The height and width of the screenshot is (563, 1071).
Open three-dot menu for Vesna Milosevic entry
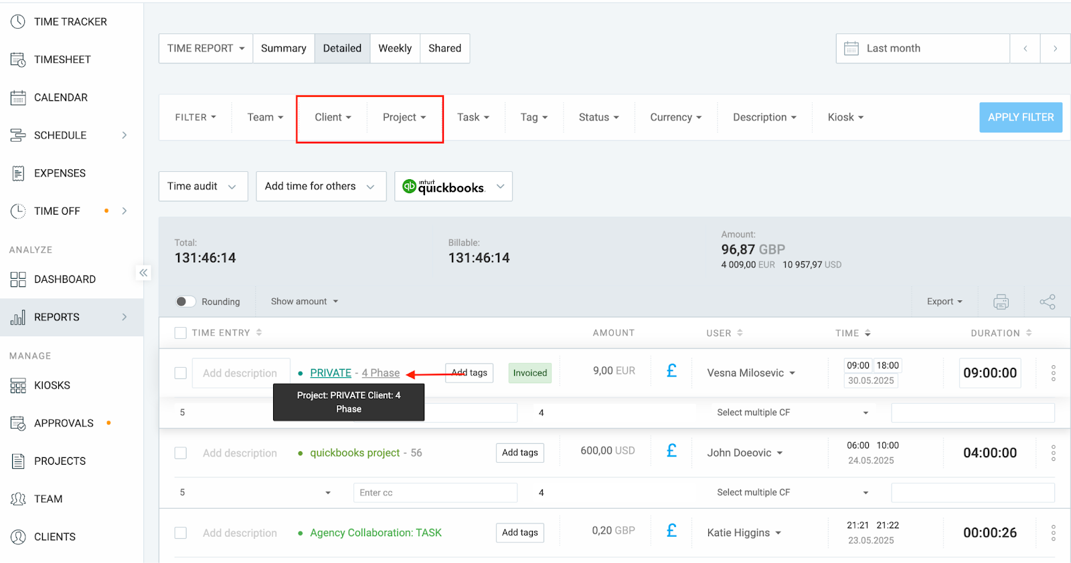click(1053, 373)
